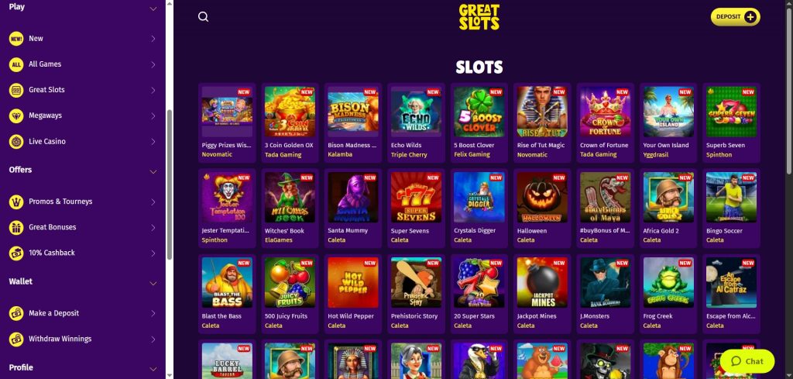Collapse the Play section chevron
Viewport: 793px width, 379px height.
coord(153,9)
